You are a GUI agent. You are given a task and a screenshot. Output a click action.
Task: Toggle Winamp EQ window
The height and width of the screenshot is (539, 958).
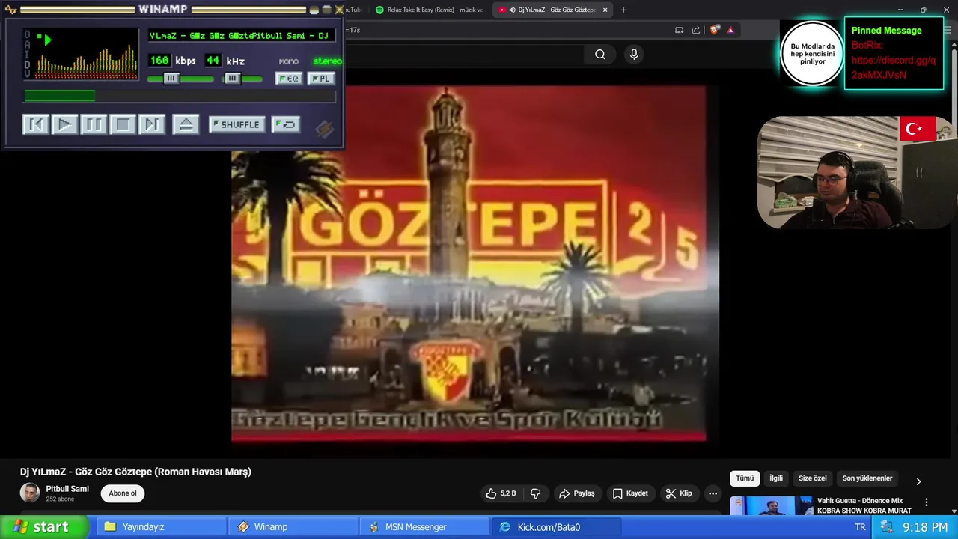pyautogui.click(x=289, y=79)
